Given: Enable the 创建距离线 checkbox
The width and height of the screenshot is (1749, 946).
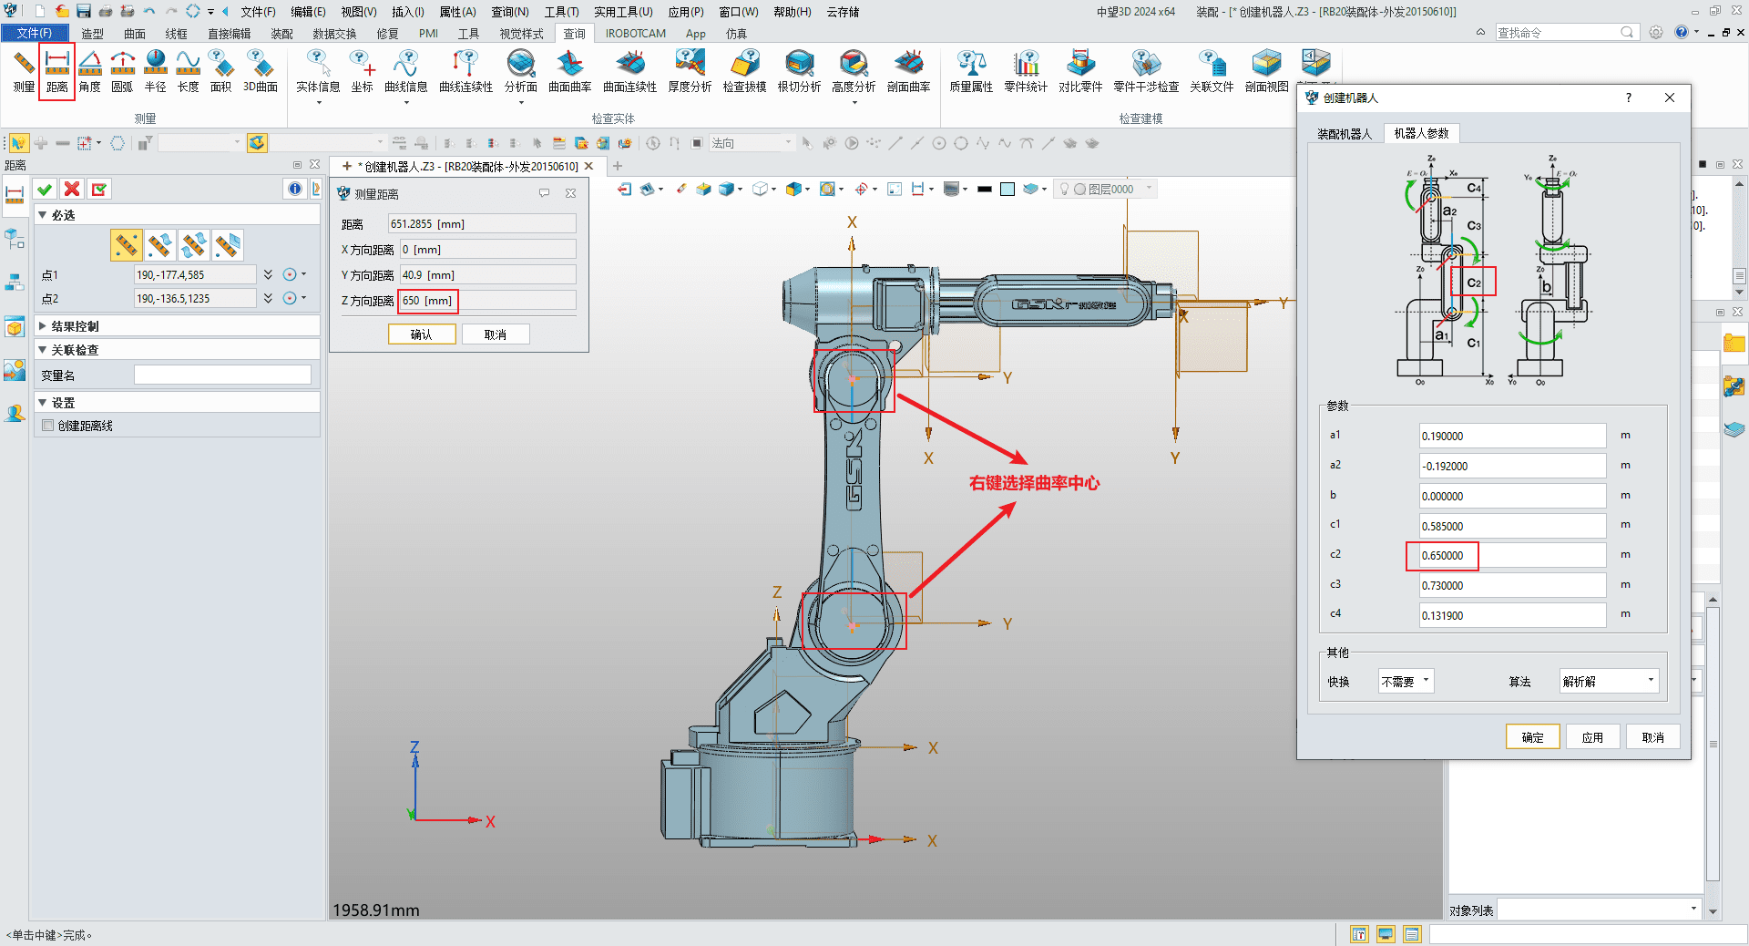Looking at the screenshot, I should 48,426.
